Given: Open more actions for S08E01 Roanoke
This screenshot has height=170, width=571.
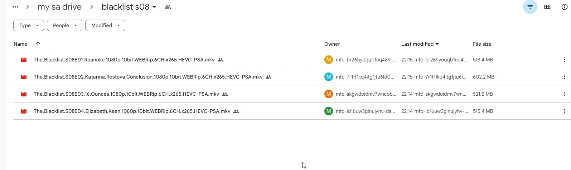Looking at the screenshot, I should [x=565, y=60].
